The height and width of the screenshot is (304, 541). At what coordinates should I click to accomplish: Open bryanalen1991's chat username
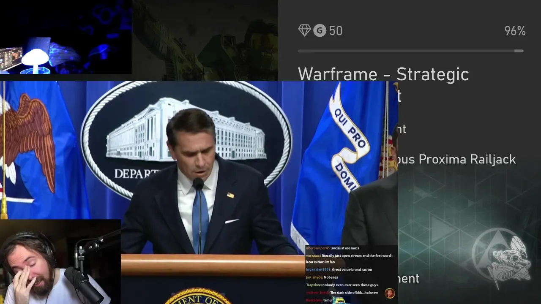318,269
